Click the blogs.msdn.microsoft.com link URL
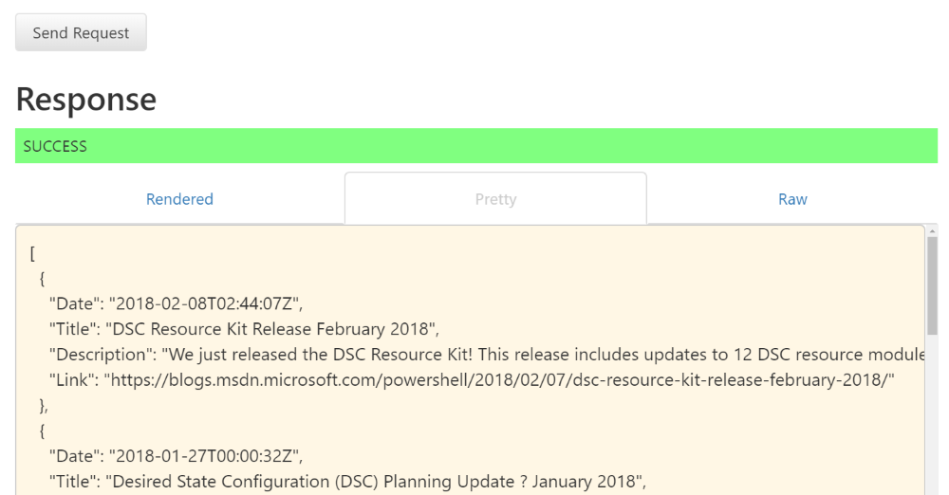 click(501, 379)
